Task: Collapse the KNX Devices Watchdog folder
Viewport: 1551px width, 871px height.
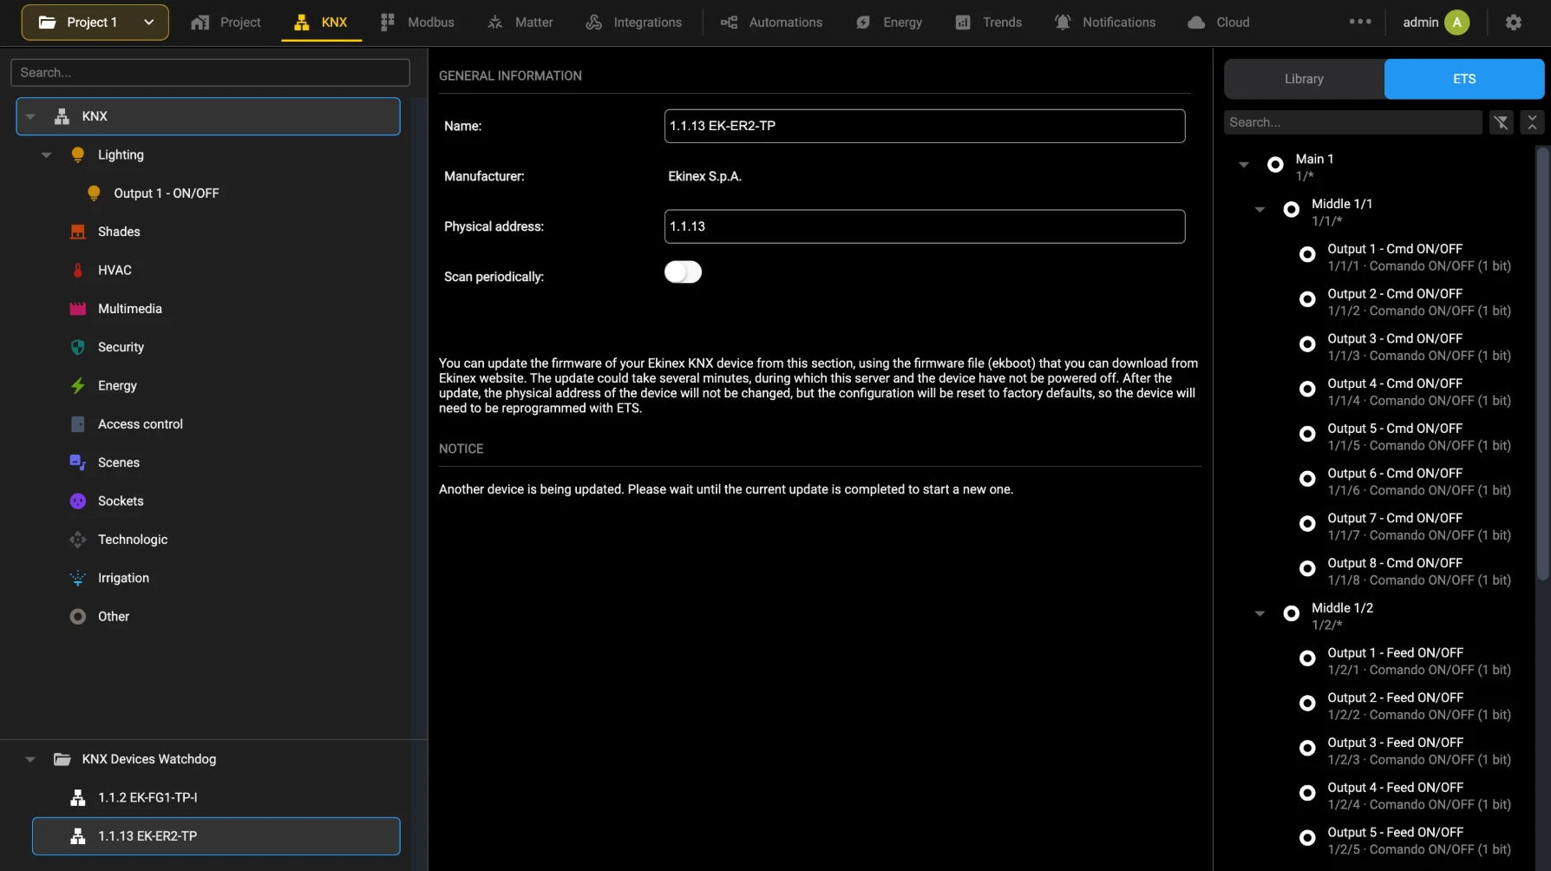Action: pos(31,759)
